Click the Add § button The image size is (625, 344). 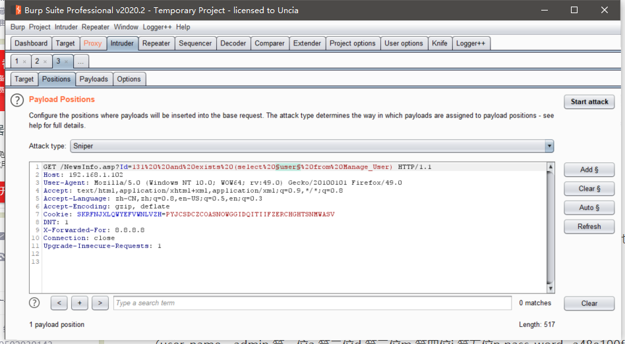pyautogui.click(x=589, y=170)
